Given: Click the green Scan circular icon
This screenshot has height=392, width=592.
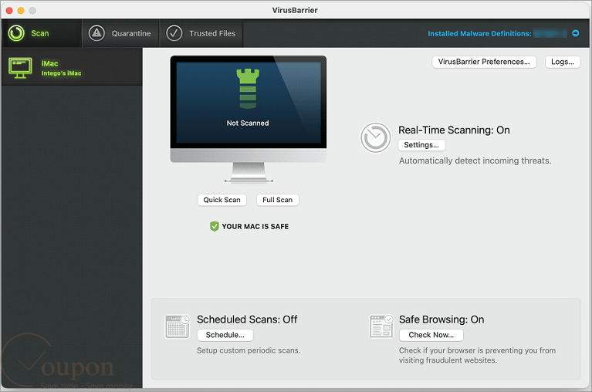Looking at the screenshot, I should coord(16,33).
